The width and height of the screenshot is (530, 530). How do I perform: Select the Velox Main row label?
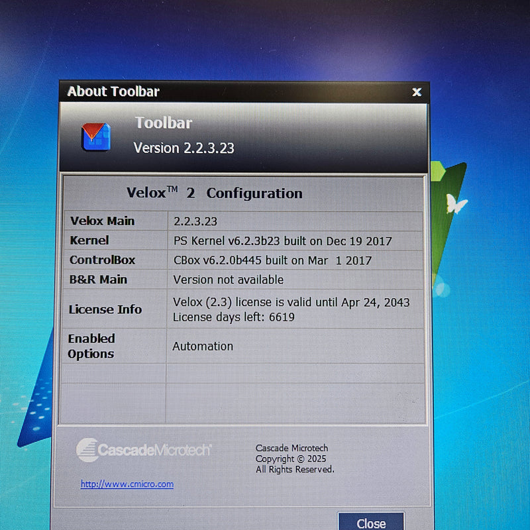pyautogui.click(x=103, y=221)
